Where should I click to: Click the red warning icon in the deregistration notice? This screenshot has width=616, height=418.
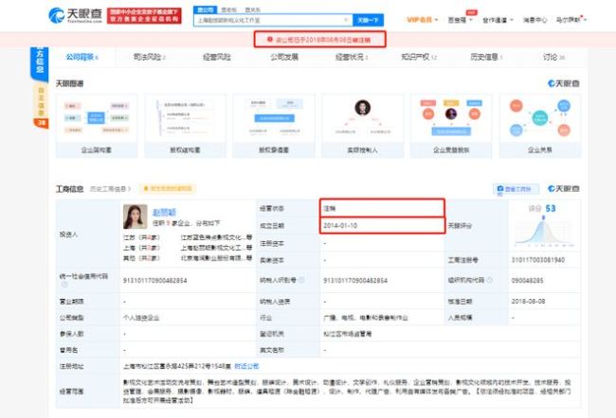(x=270, y=39)
